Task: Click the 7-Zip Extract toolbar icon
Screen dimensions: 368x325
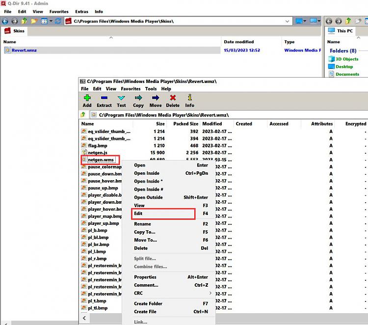Action: 104,98
